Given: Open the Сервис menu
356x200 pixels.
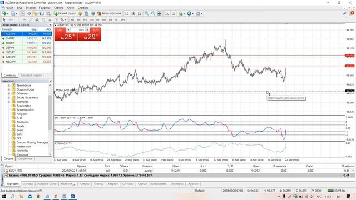Looking at the screenshot, I should click(x=58, y=8).
